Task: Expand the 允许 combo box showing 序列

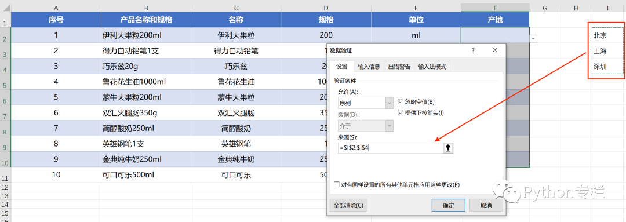Action: [390, 103]
